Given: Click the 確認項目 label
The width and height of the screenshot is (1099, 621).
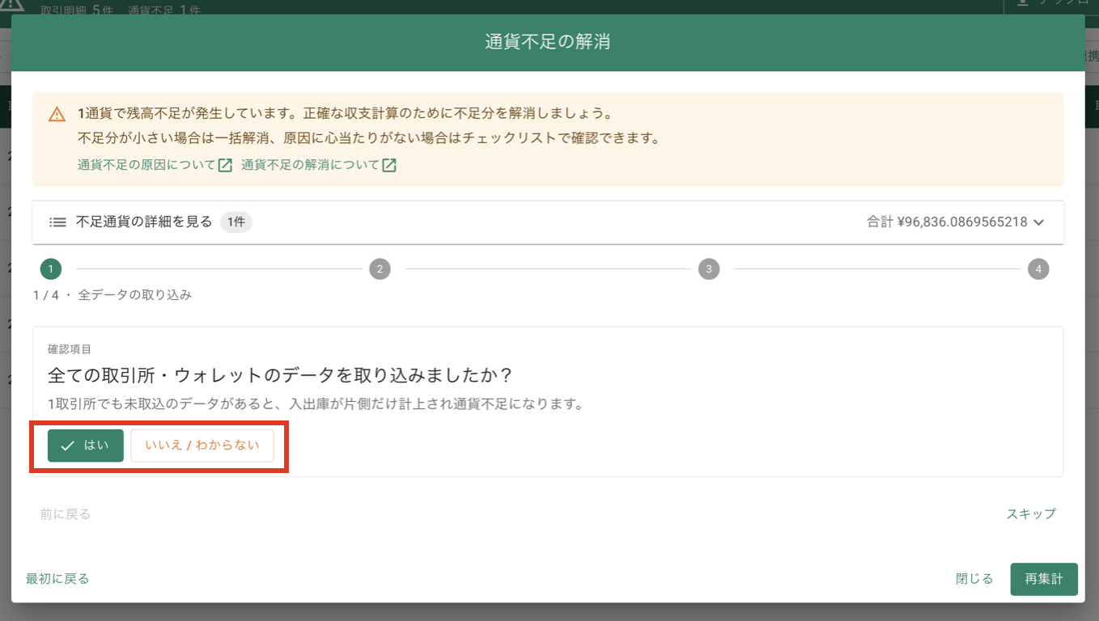Looking at the screenshot, I should [70, 349].
